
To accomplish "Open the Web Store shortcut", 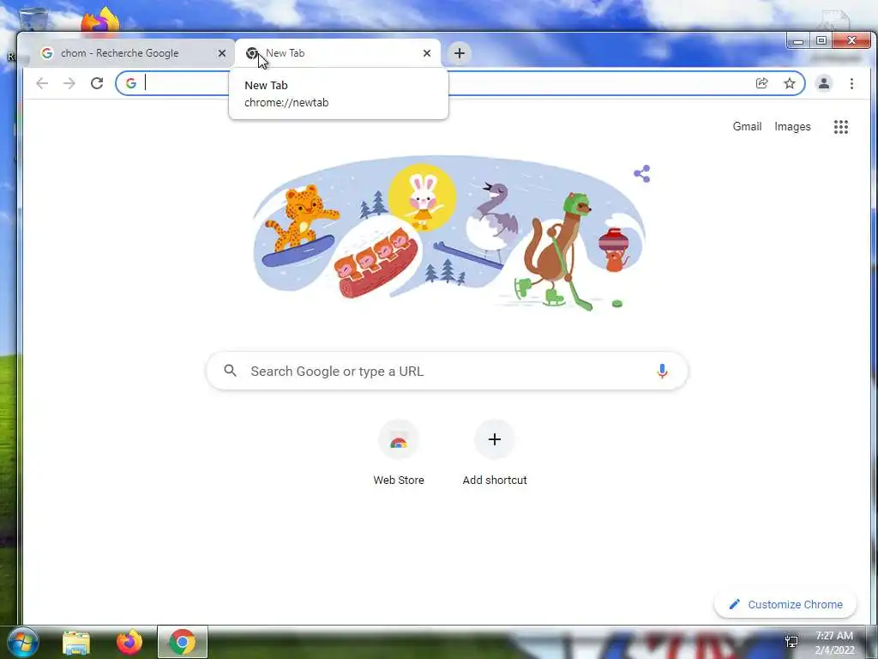I will (x=399, y=453).
